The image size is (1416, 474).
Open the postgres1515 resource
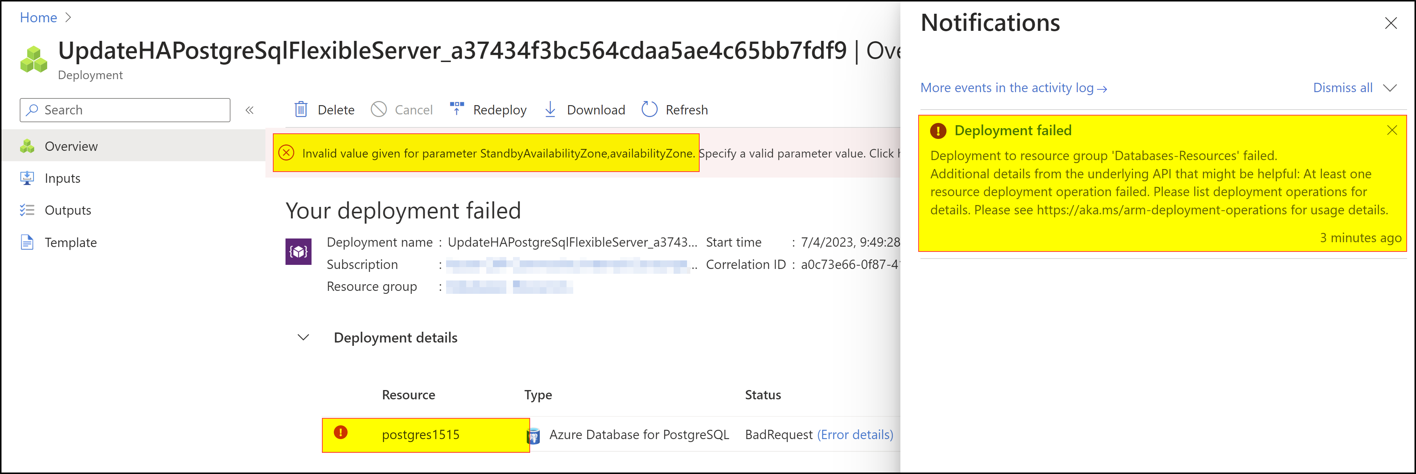(420, 435)
